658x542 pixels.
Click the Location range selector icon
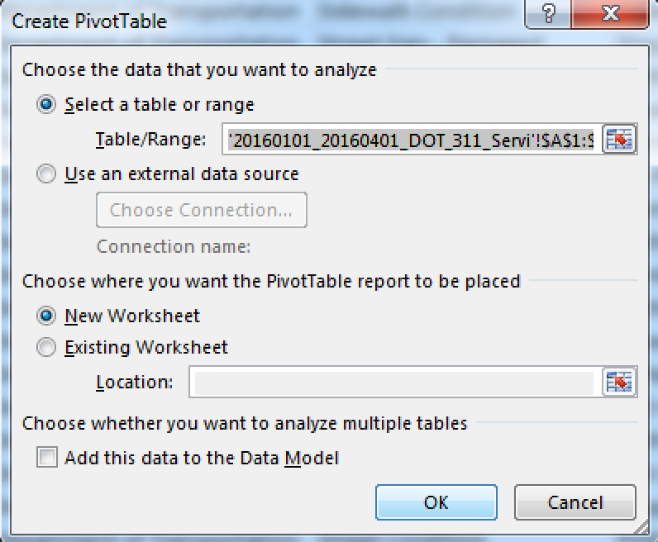pyautogui.click(x=619, y=382)
